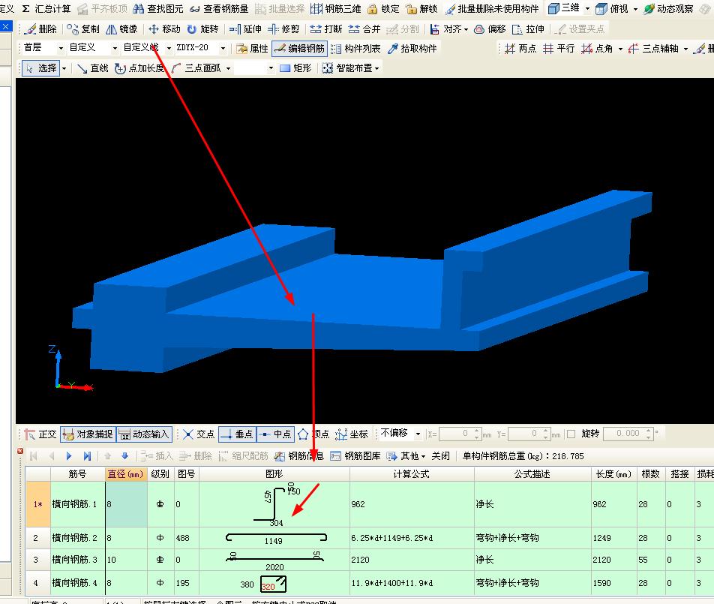
Task: Toggle 对象捕捉 object snap
Action: [x=88, y=434]
